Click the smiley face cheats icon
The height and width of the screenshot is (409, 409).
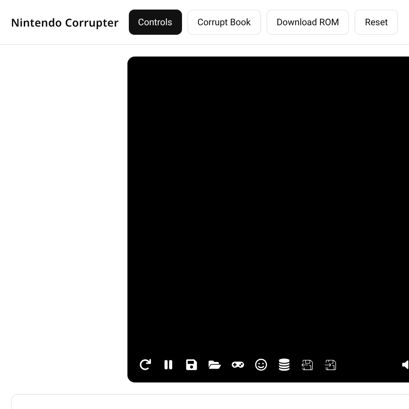(x=261, y=365)
